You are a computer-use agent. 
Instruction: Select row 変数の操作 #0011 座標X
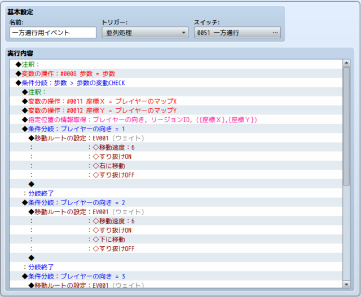click(176, 101)
